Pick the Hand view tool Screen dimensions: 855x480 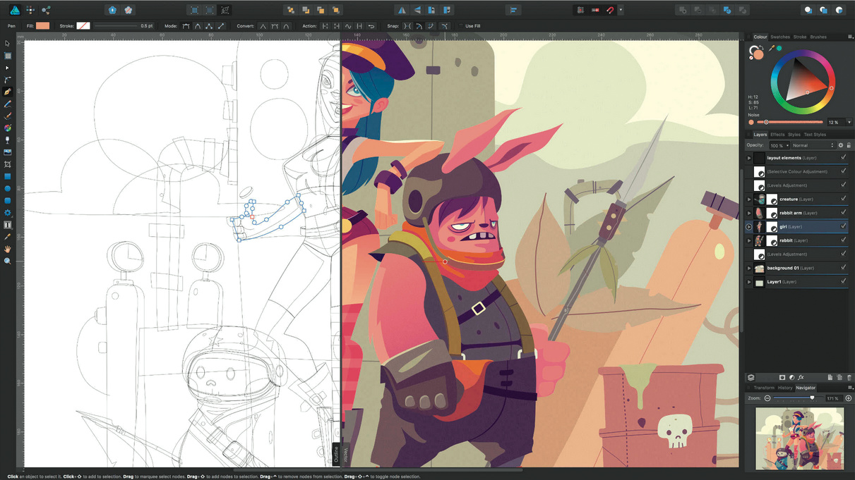click(8, 249)
